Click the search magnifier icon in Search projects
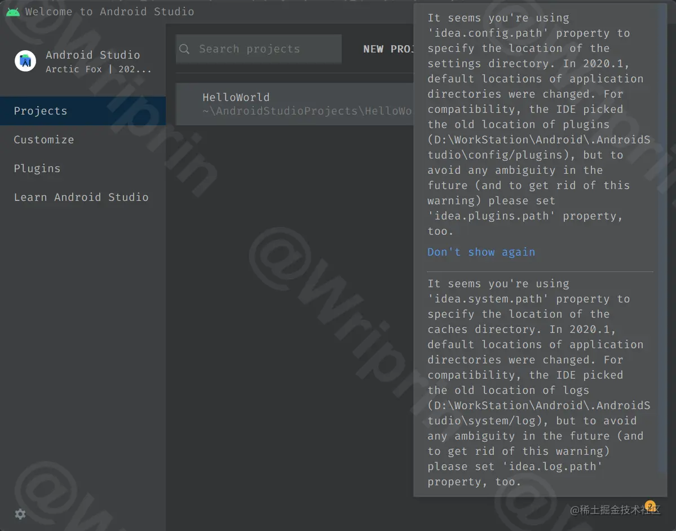The width and height of the screenshot is (676, 531). tap(184, 49)
